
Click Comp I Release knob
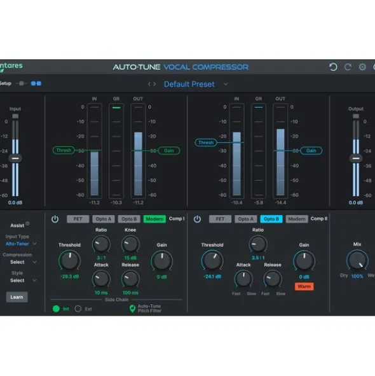[x=130, y=279]
